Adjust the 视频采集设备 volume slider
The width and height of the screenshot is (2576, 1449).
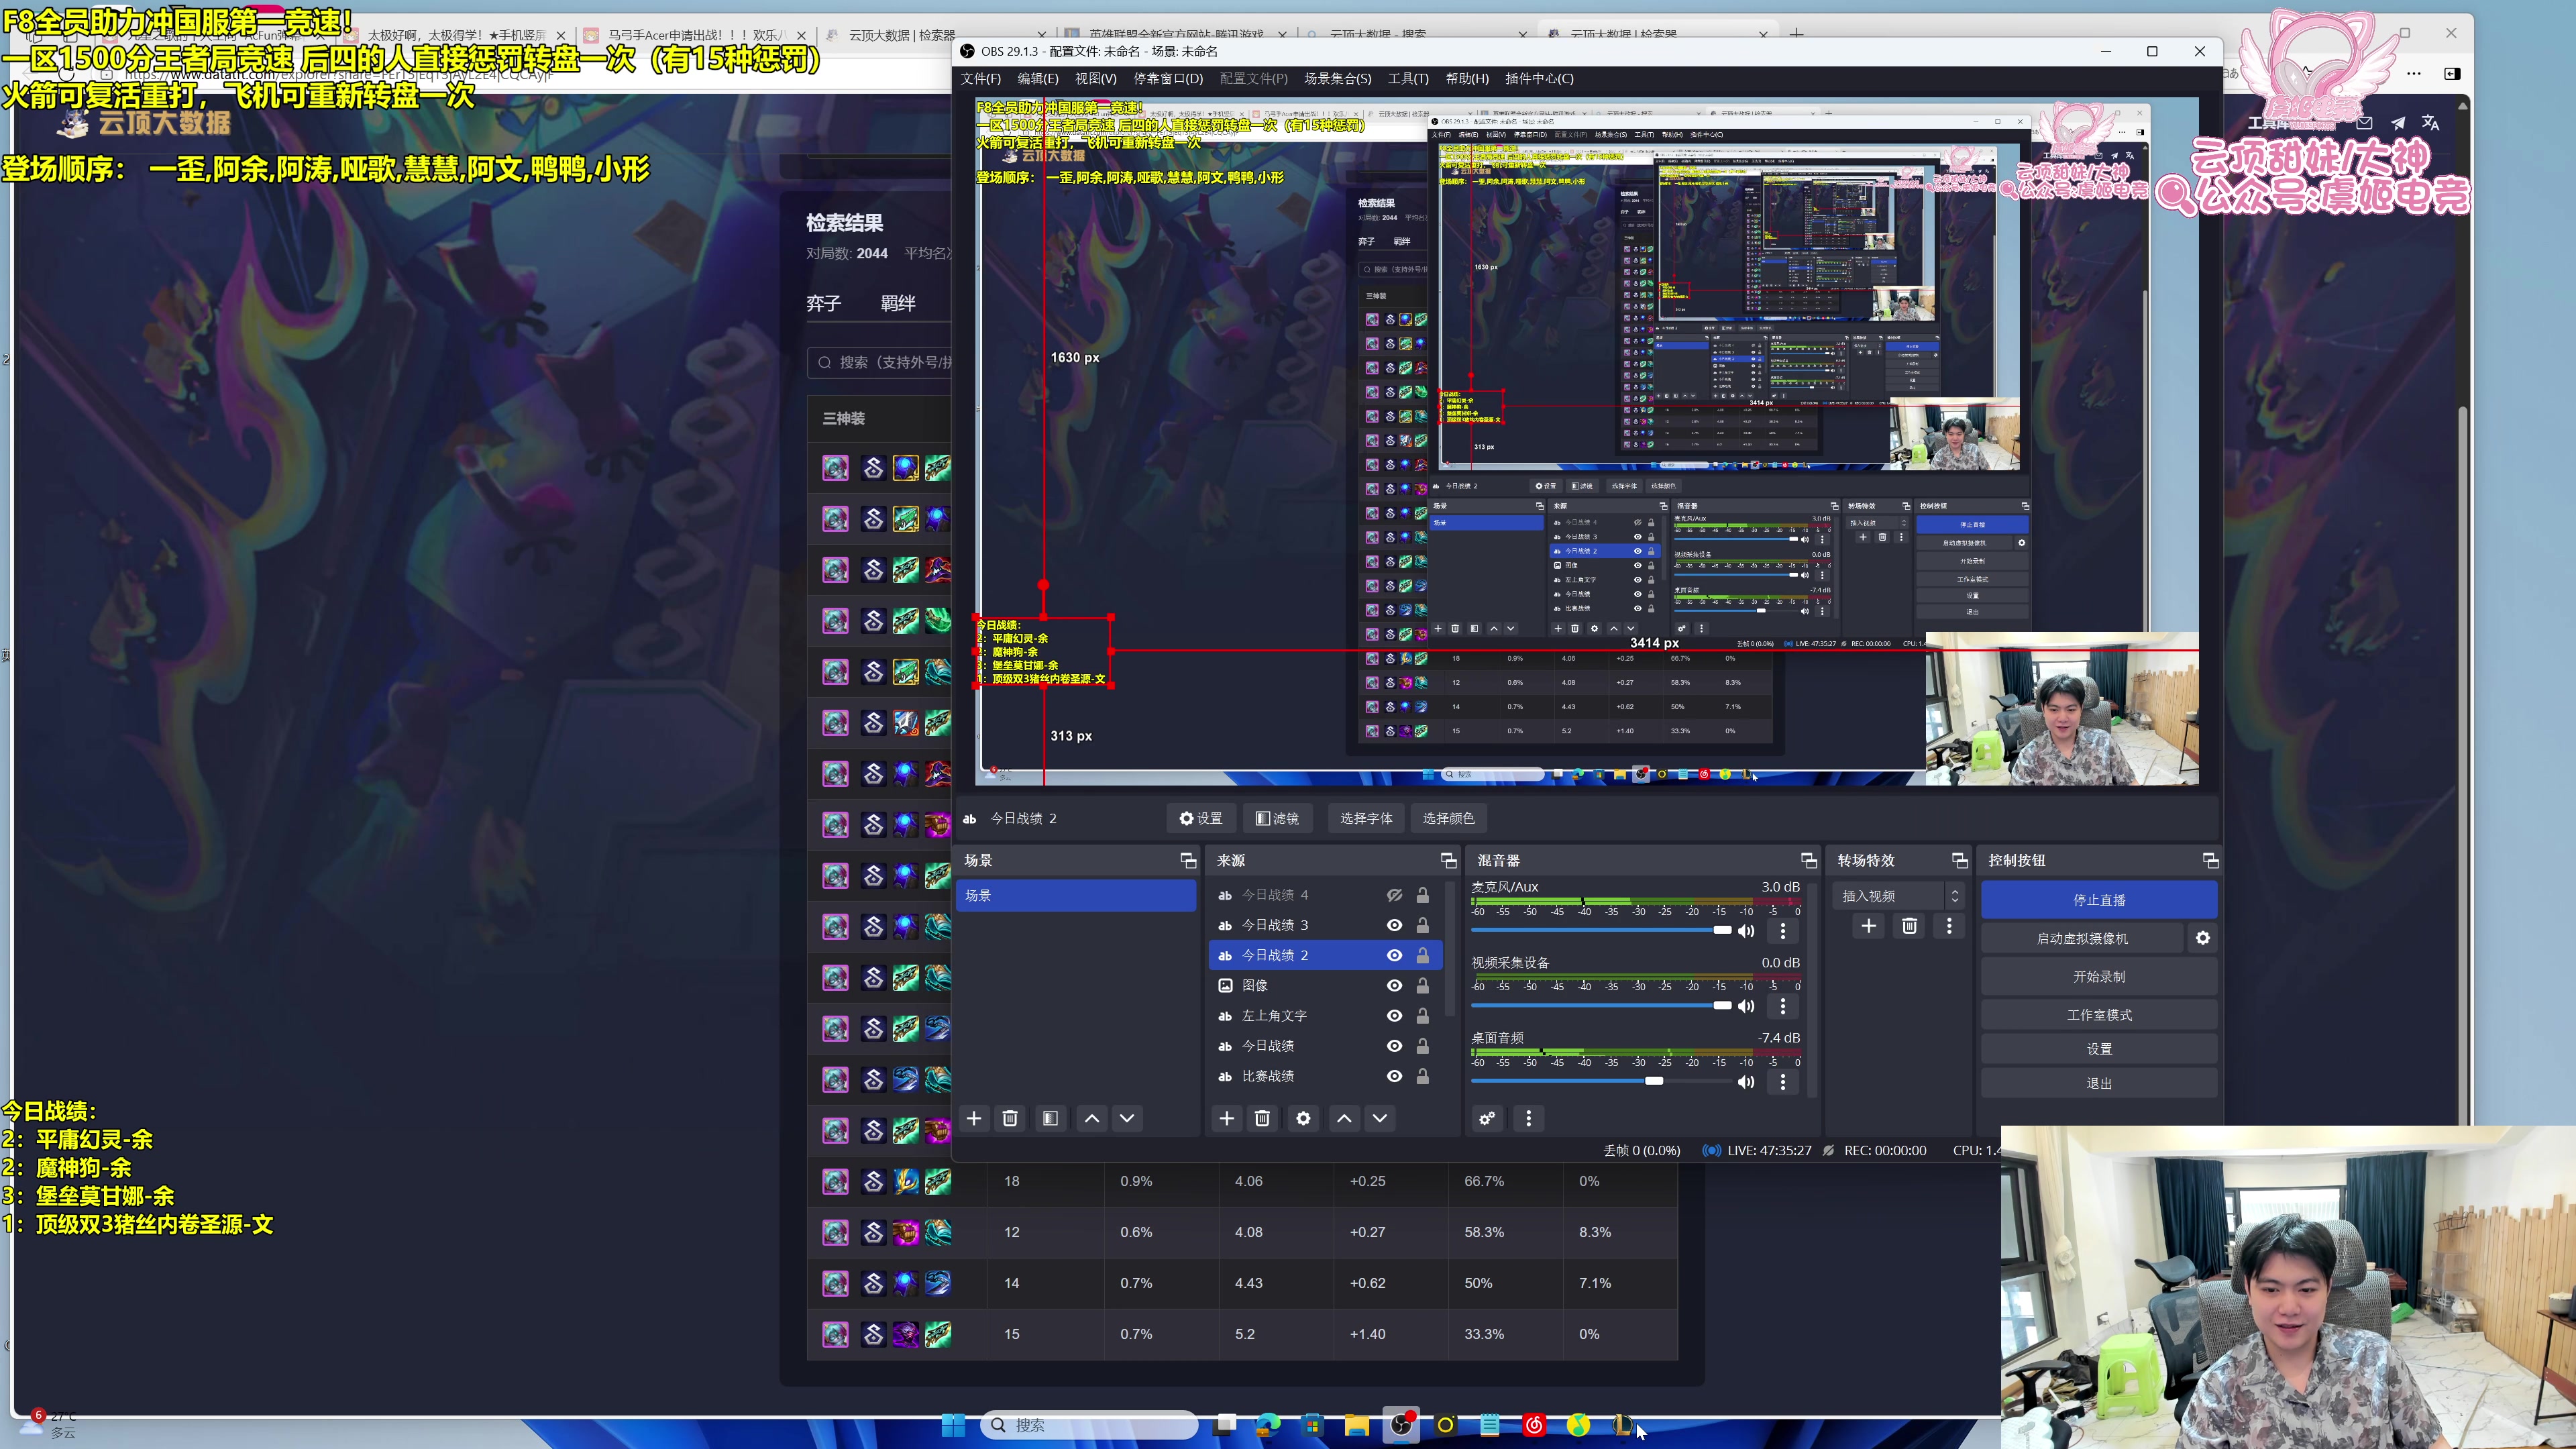[1602, 1005]
